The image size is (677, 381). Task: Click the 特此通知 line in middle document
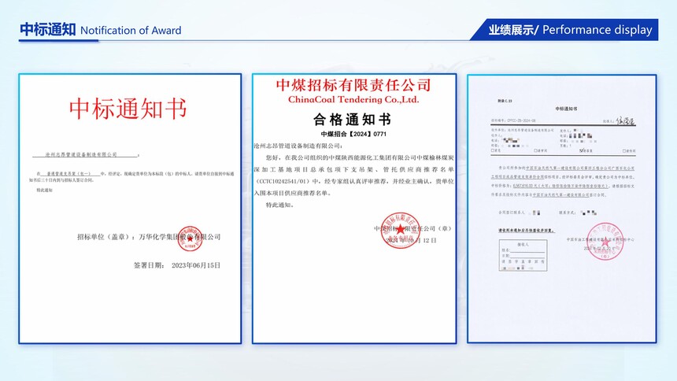(279, 205)
